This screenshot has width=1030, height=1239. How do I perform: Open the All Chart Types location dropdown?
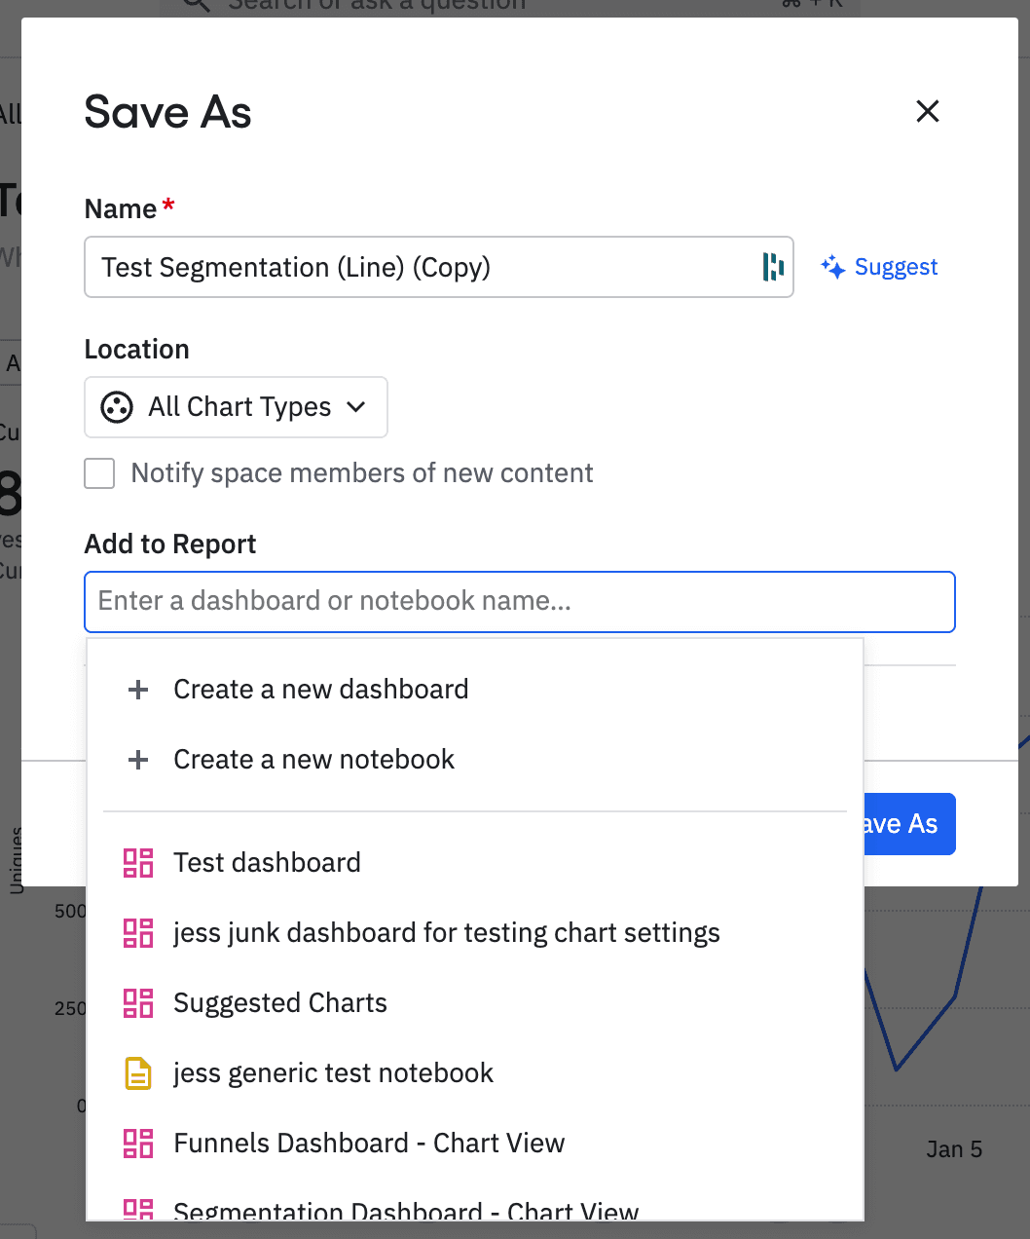(x=237, y=407)
